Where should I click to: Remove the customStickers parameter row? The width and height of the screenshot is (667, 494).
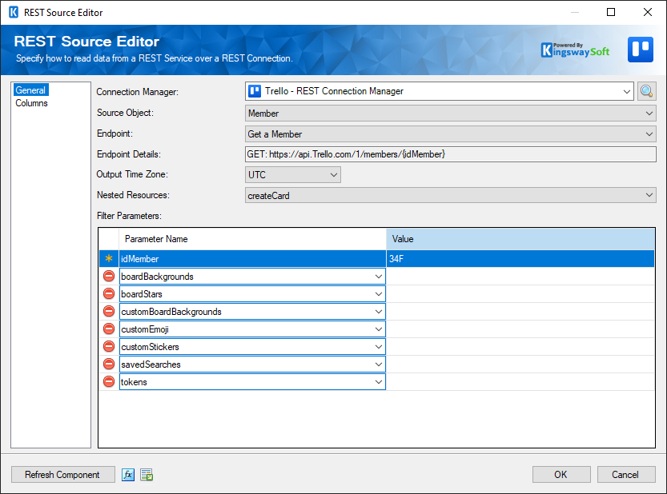pos(109,347)
